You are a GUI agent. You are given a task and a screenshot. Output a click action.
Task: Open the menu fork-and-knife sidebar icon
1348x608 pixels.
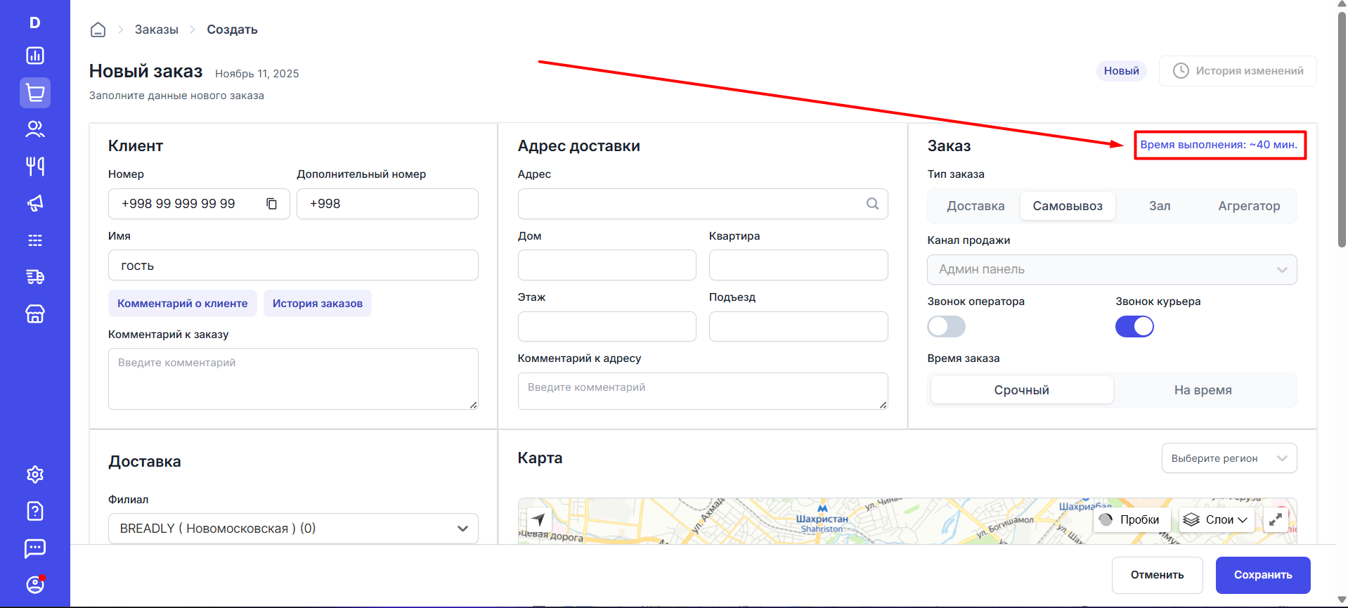pyautogui.click(x=35, y=166)
